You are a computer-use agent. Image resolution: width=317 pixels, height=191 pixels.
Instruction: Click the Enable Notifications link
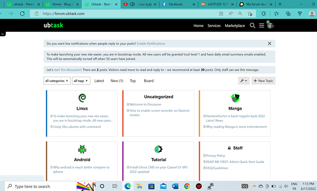(151, 44)
